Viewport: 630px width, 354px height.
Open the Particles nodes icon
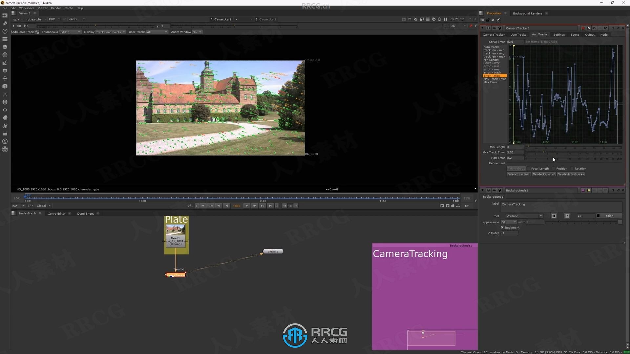5,94
